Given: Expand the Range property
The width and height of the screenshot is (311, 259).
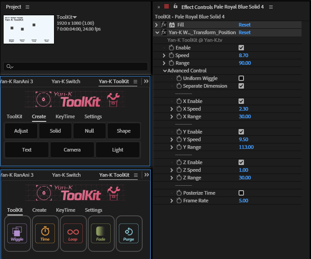Looking at the screenshot, I should (164, 63).
